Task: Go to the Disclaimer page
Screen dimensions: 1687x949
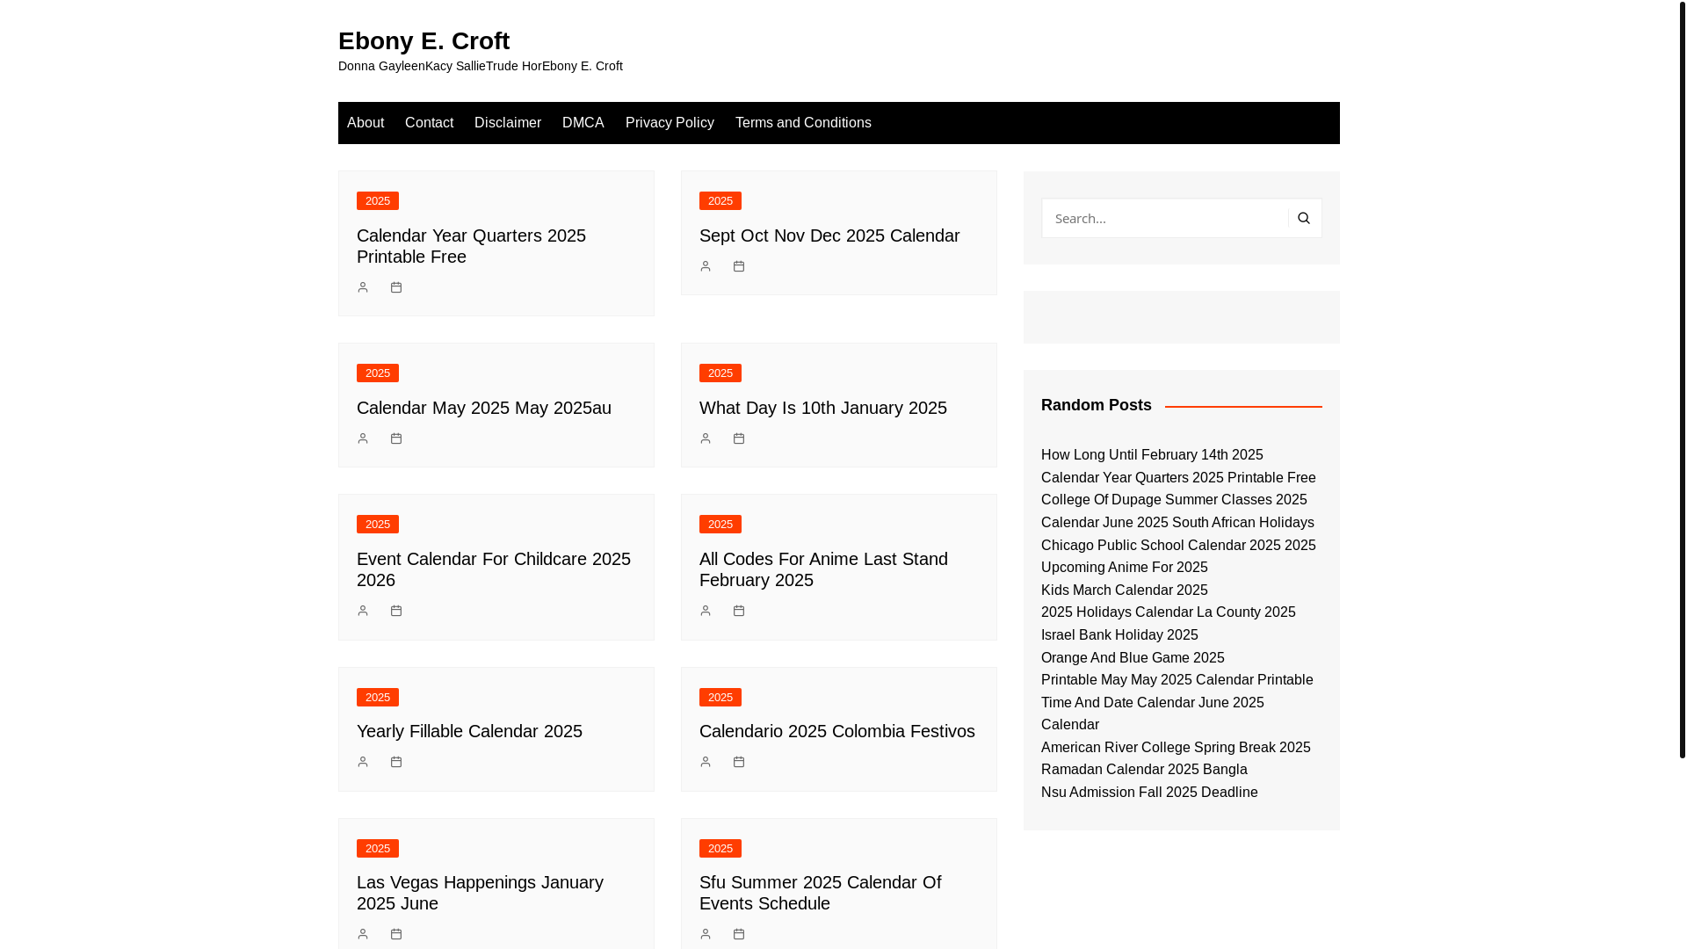Action: coord(508,123)
